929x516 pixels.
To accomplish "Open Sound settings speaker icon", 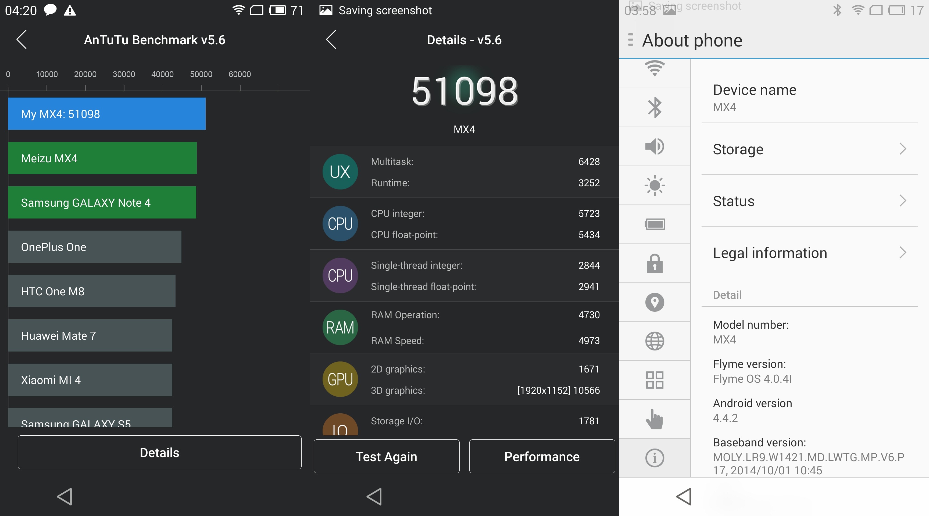I will coord(655,146).
